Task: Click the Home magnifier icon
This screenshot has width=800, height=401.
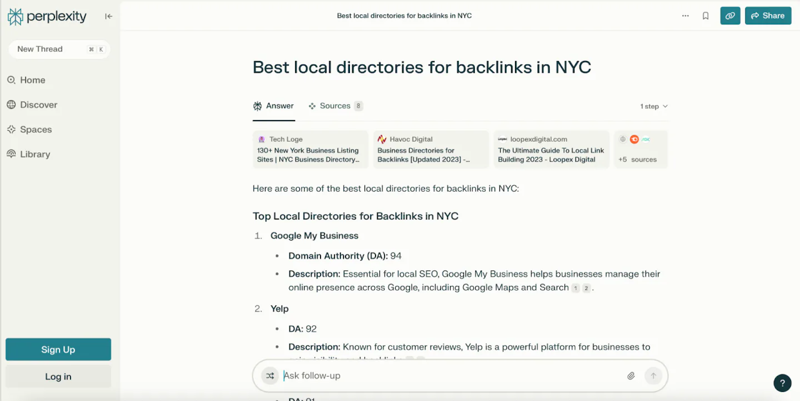Action: click(11, 80)
